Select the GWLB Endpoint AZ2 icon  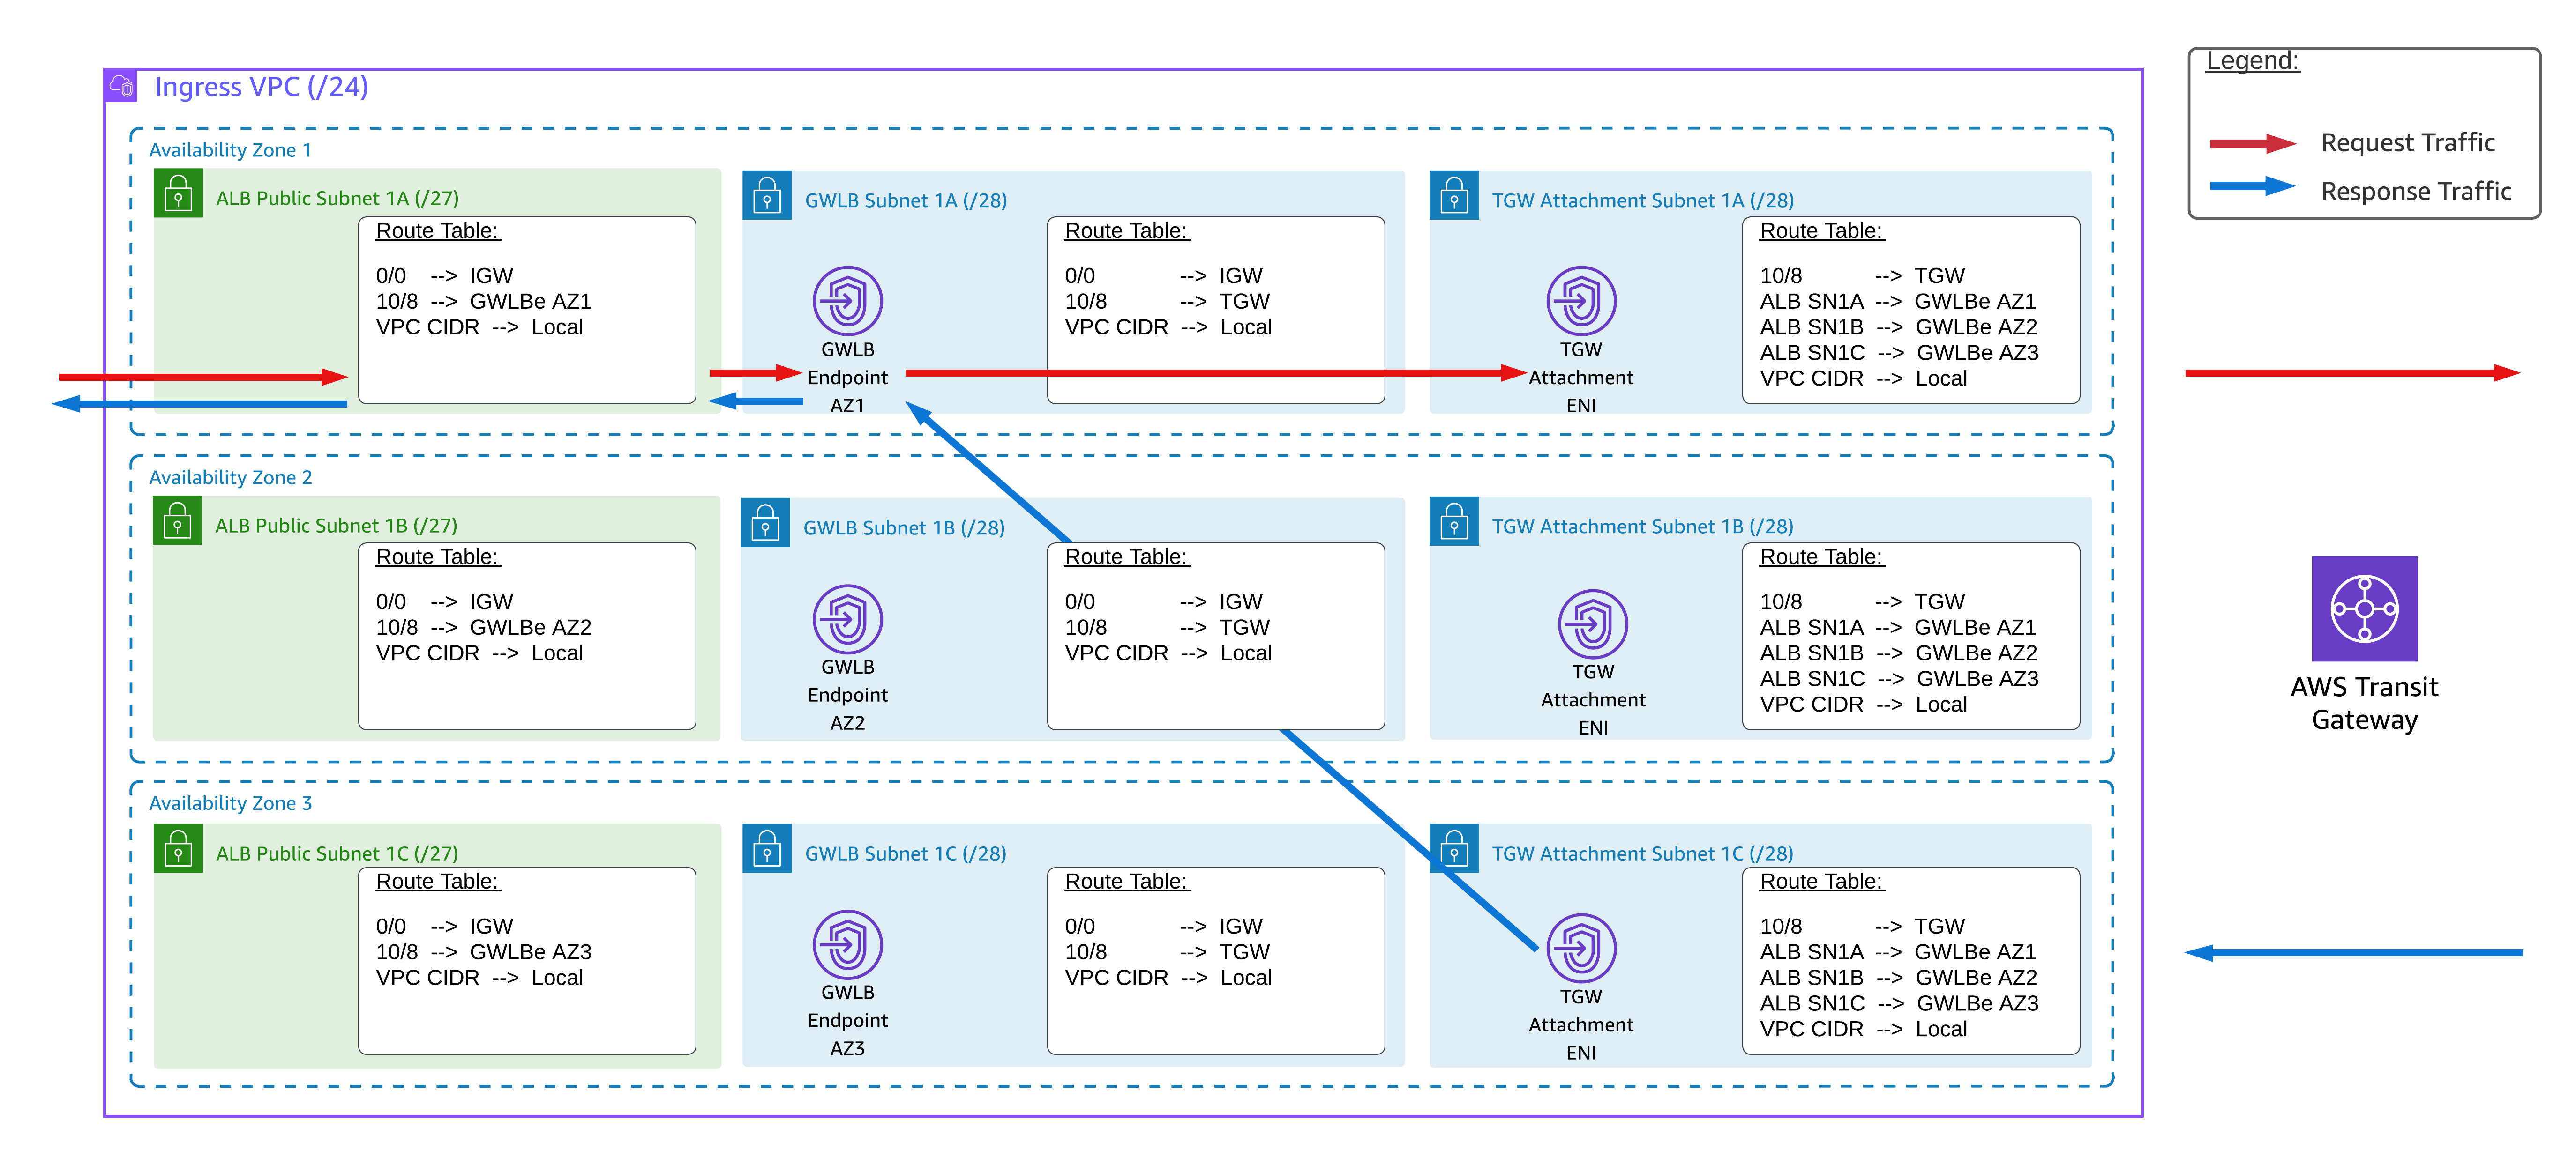[847, 618]
